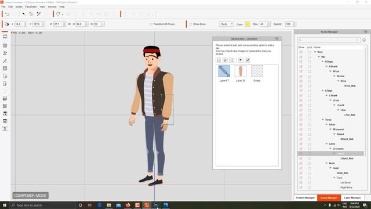Click the grid-pattern left sidebar icon
The height and width of the screenshot is (209, 371).
pos(5,106)
